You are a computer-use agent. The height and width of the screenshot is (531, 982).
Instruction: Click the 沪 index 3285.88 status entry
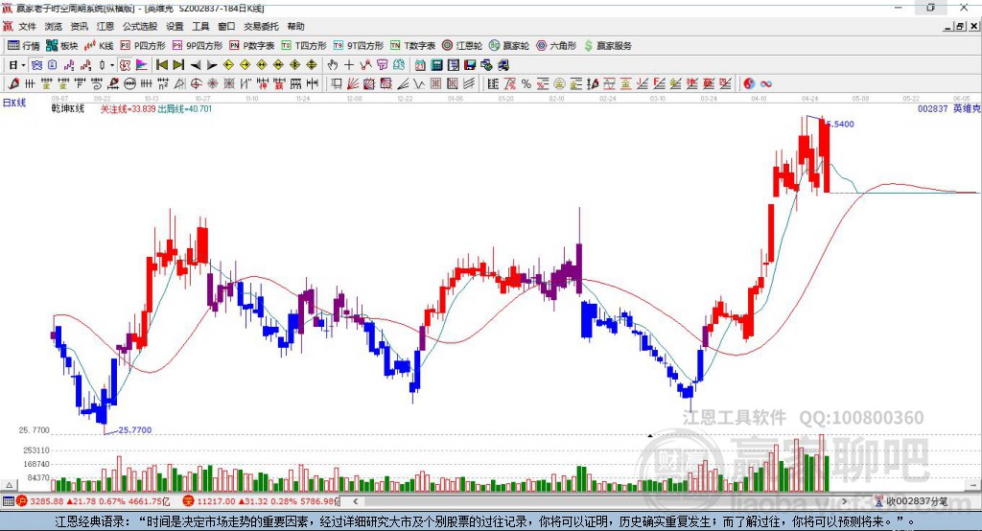pyautogui.click(x=94, y=501)
